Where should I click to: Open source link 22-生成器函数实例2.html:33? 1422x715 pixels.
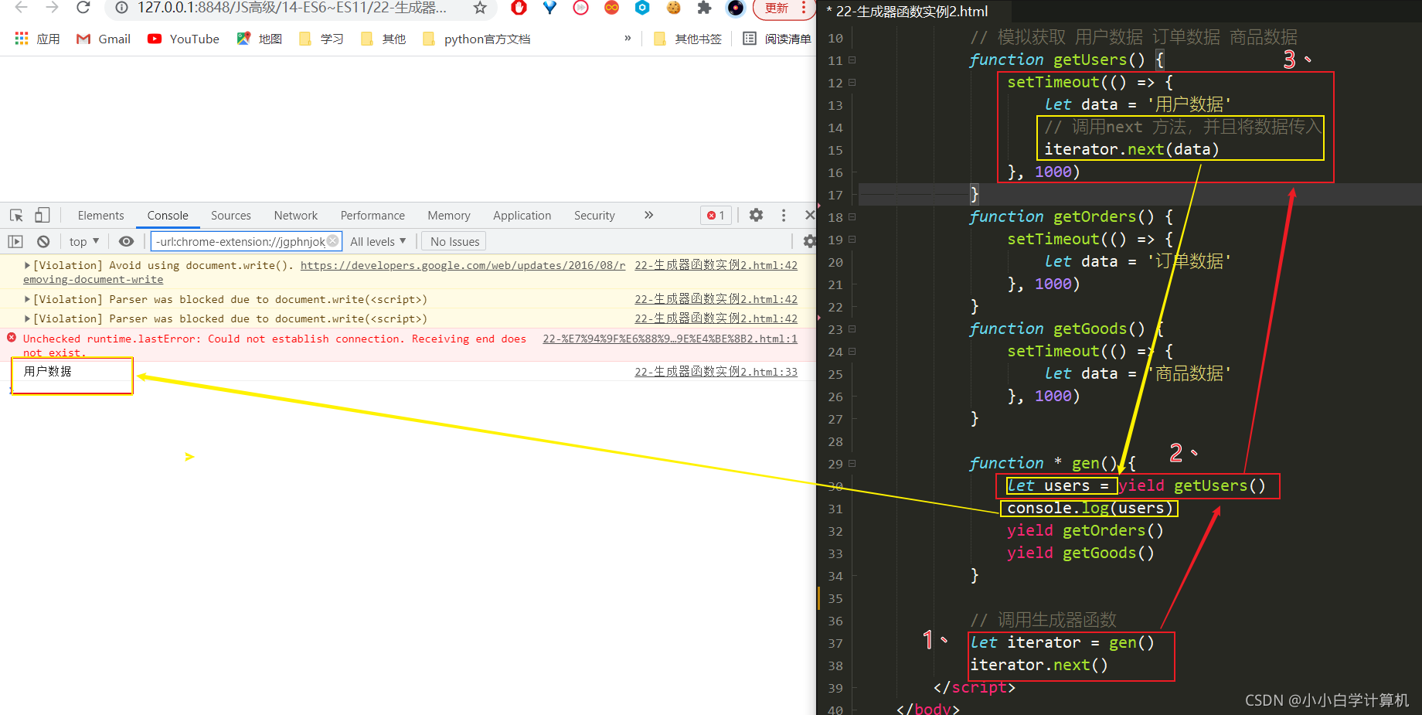716,372
